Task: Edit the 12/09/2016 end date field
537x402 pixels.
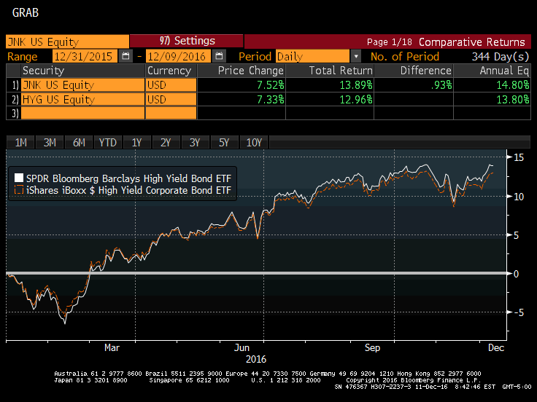Action: (x=179, y=56)
